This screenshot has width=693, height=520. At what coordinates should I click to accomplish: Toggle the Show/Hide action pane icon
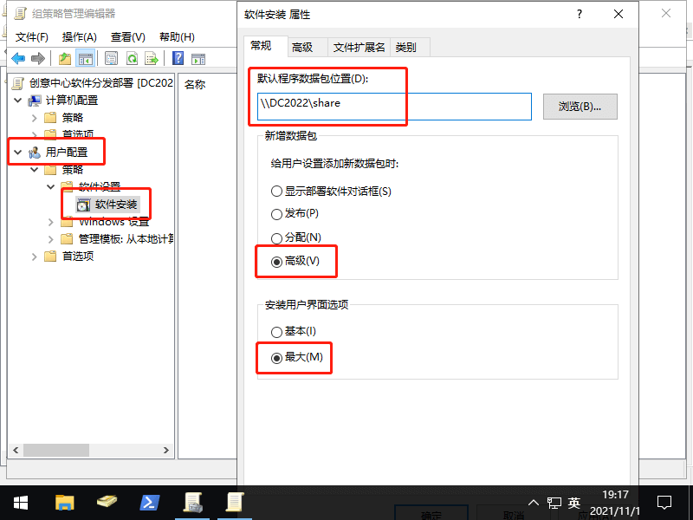tap(198, 58)
